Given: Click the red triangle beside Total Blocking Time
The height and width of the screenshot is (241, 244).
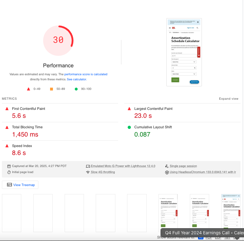Looking at the screenshot, I should (x=7, y=127).
